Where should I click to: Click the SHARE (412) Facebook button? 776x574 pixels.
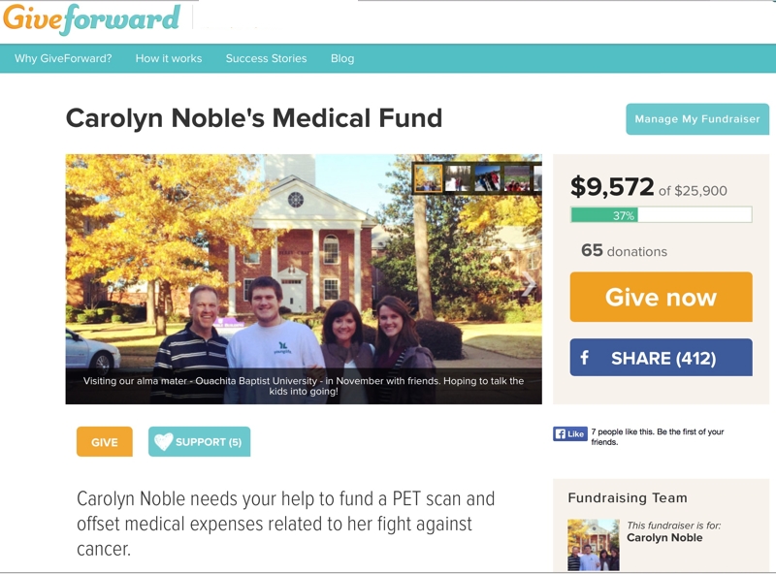tap(662, 357)
